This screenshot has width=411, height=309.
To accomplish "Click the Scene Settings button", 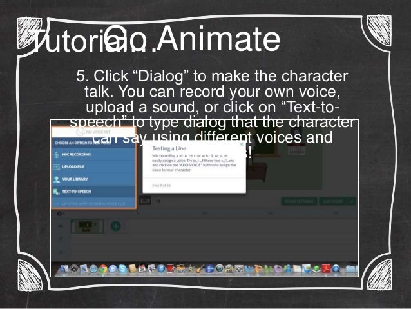I will point(299,201).
